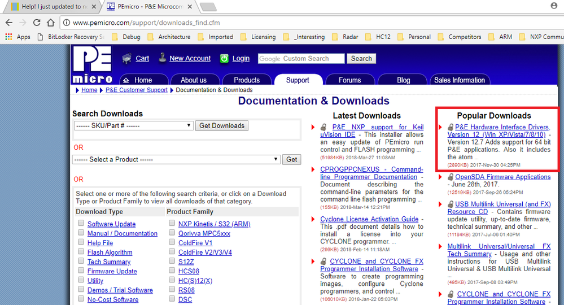Image resolution: width=564 pixels, height=305 pixels.
Task: Open the Licensing bookmark folder
Action: point(258,37)
